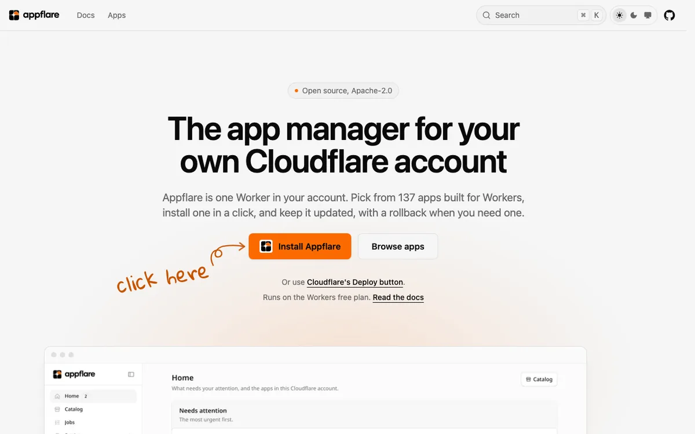The image size is (695, 434).
Task: Select Jobs in the preview sidebar
Action: click(x=93, y=422)
